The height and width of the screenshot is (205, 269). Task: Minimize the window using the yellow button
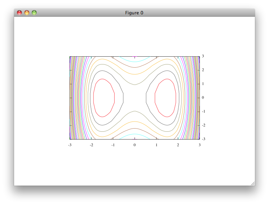(27, 13)
